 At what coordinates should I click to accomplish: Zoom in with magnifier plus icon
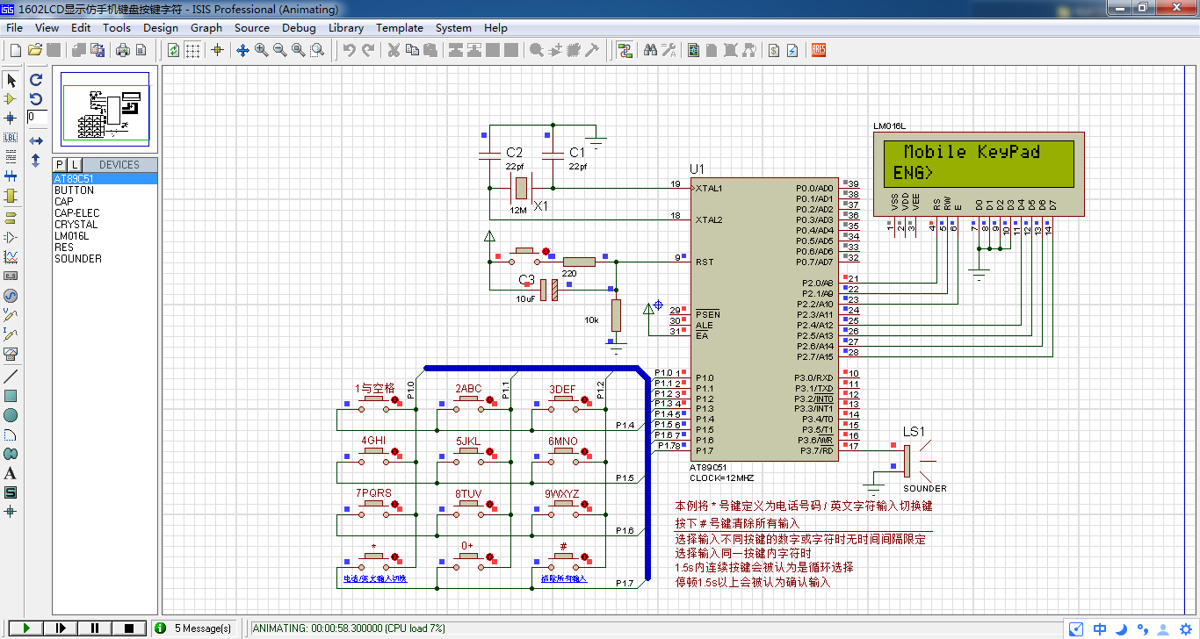[x=262, y=50]
